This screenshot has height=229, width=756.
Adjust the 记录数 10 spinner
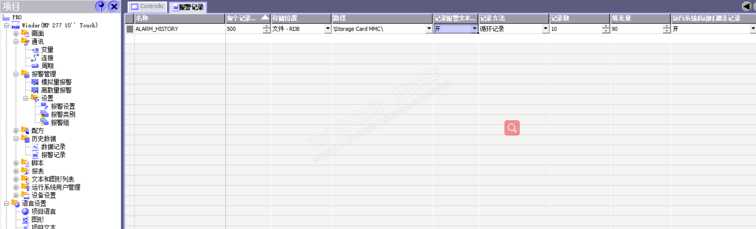point(606,29)
